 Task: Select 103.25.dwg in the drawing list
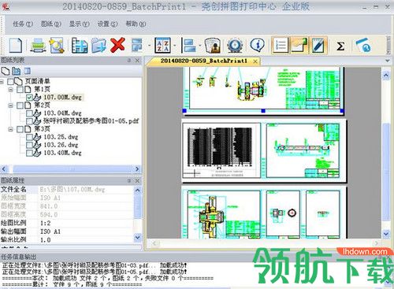(61, 137)
